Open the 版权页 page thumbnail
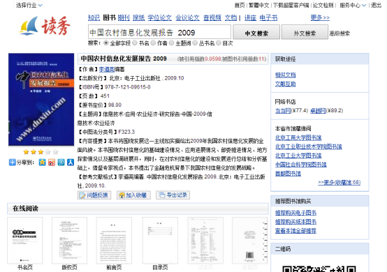Image resolution: width=387 pixels, height=272 pixels. point(69,241)
